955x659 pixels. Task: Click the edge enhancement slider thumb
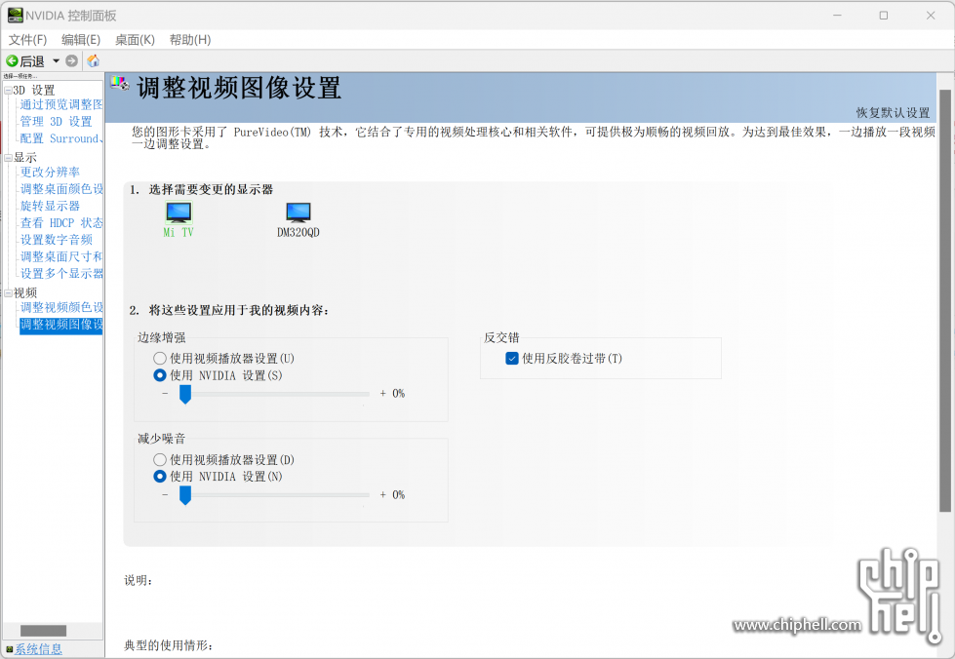(185, 394)
